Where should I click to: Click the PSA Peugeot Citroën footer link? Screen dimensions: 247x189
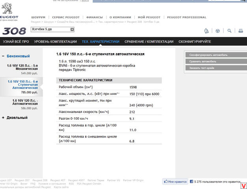point(89,184)
